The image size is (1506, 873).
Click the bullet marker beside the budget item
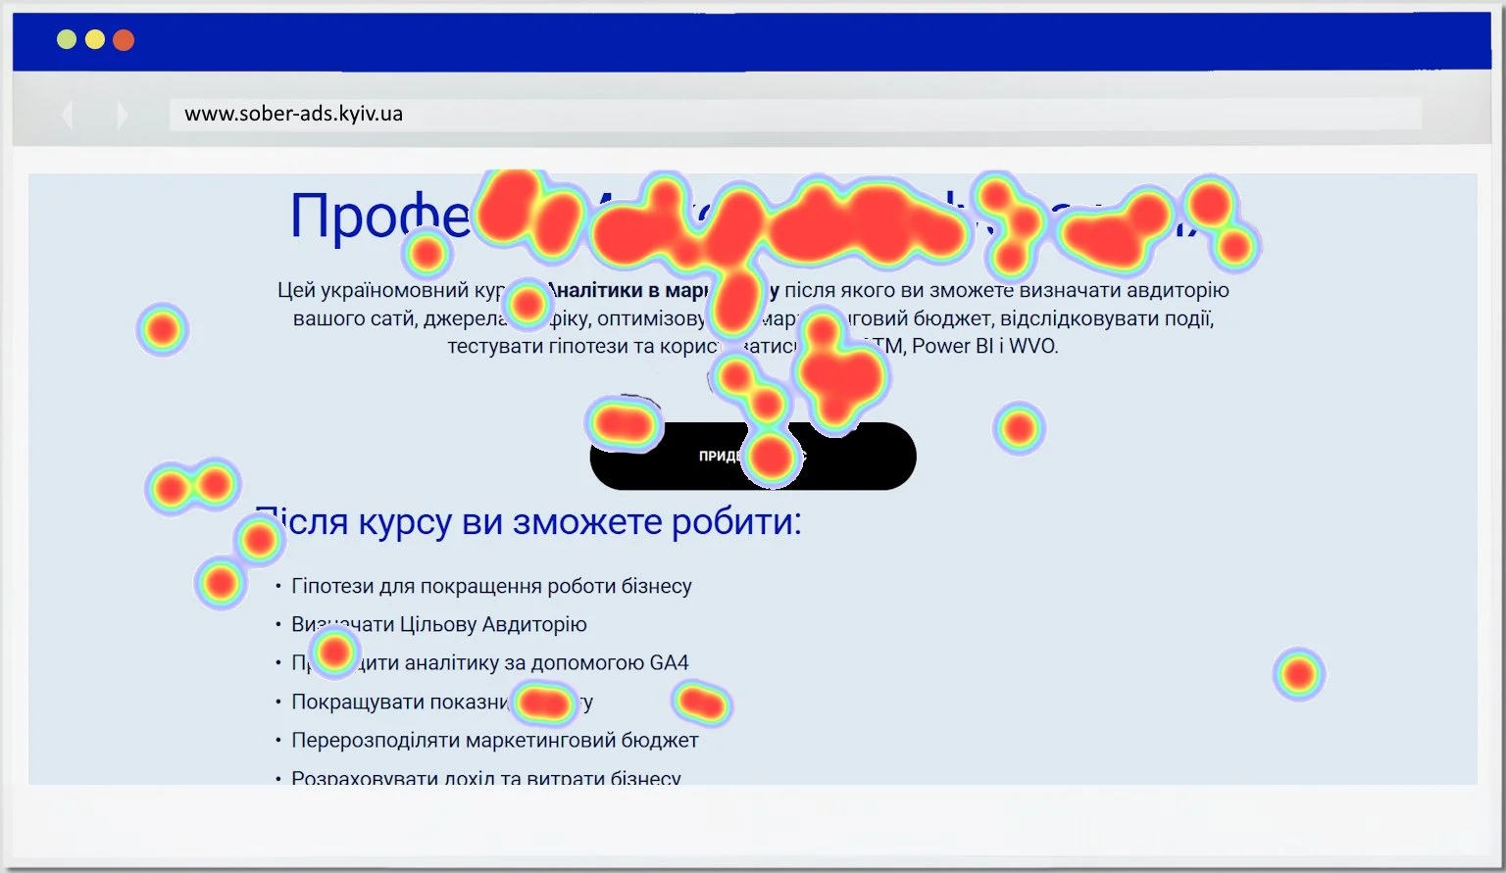coord(277,740)
